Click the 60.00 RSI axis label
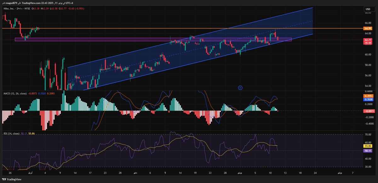The width and height of the screenshot is (378, 183). pos(368,142)
